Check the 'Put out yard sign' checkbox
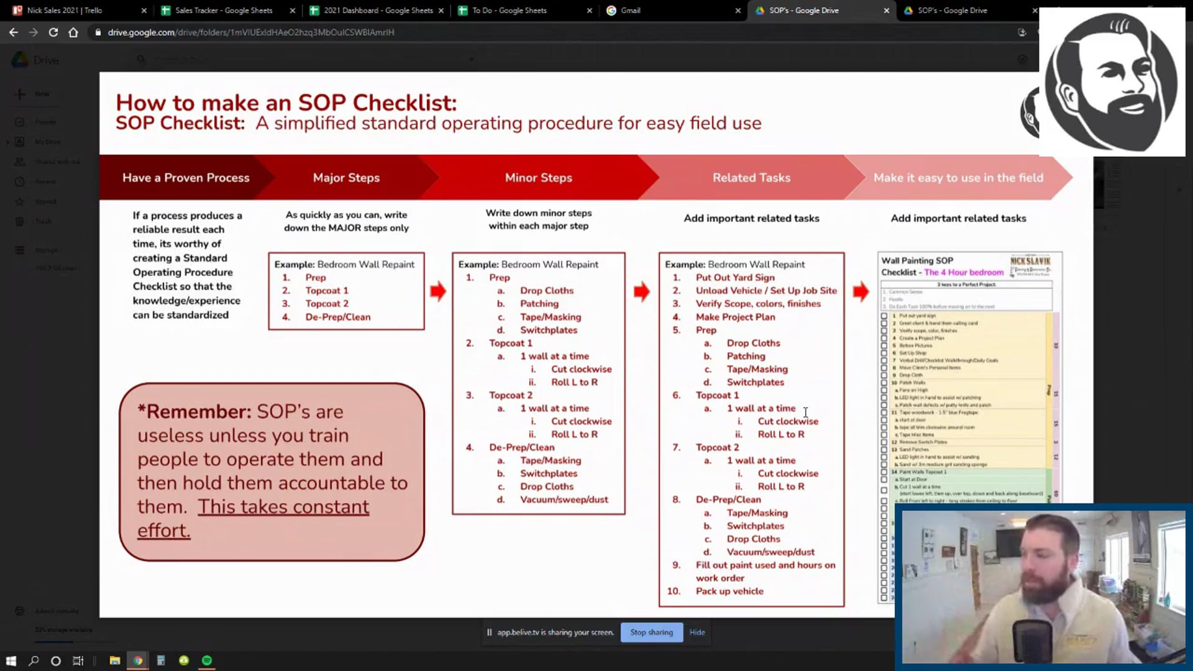The height and width of the screenshot is (671, 1193). (x=884, y=316)
